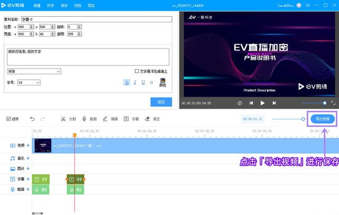
Task: Enable 文字悬浮在桌面上 checkbox
Action: 137,71
